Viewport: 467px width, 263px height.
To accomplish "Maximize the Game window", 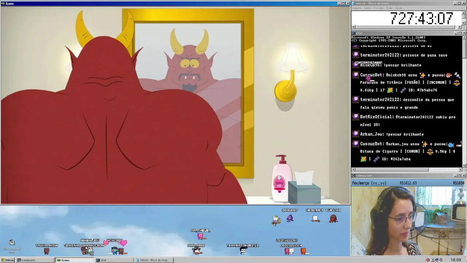I will click(x=343, y=4).
